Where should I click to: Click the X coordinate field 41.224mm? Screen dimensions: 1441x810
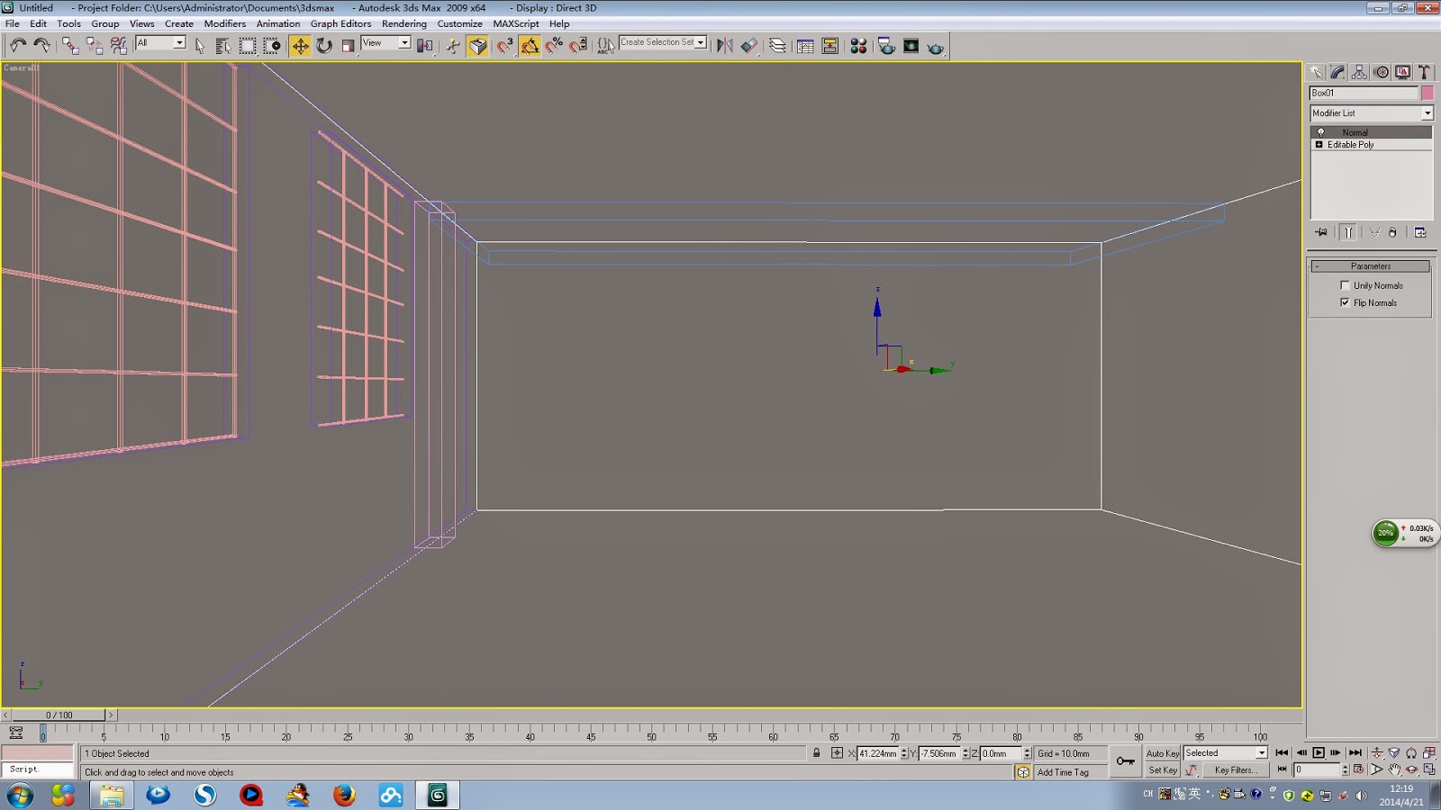[x=877, y=753]
